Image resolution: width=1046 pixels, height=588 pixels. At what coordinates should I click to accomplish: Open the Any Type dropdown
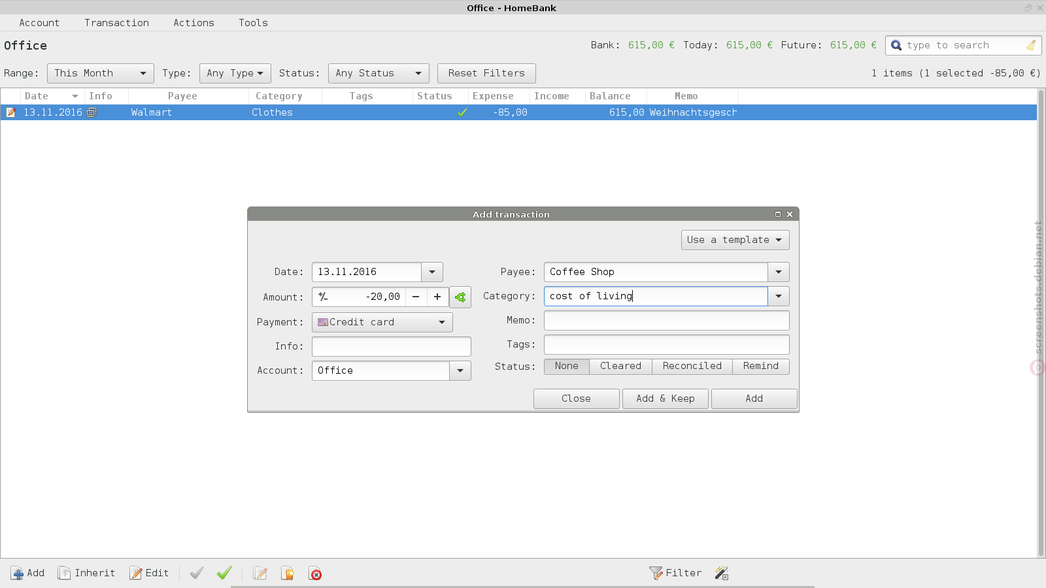pyautogui.click(x=235, y=73)
